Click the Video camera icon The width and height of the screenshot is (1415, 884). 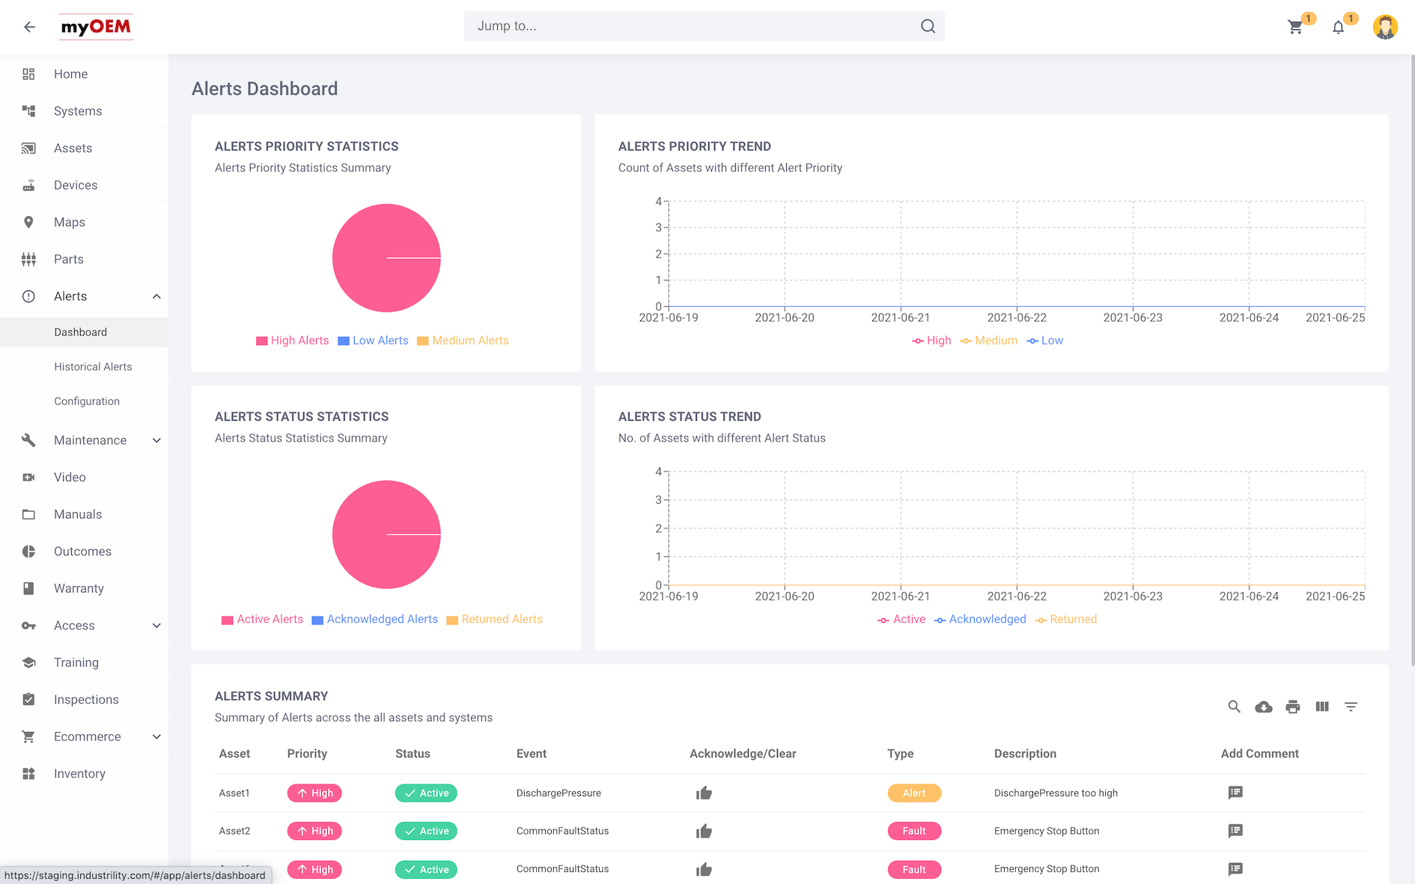[x=28, y=478]
